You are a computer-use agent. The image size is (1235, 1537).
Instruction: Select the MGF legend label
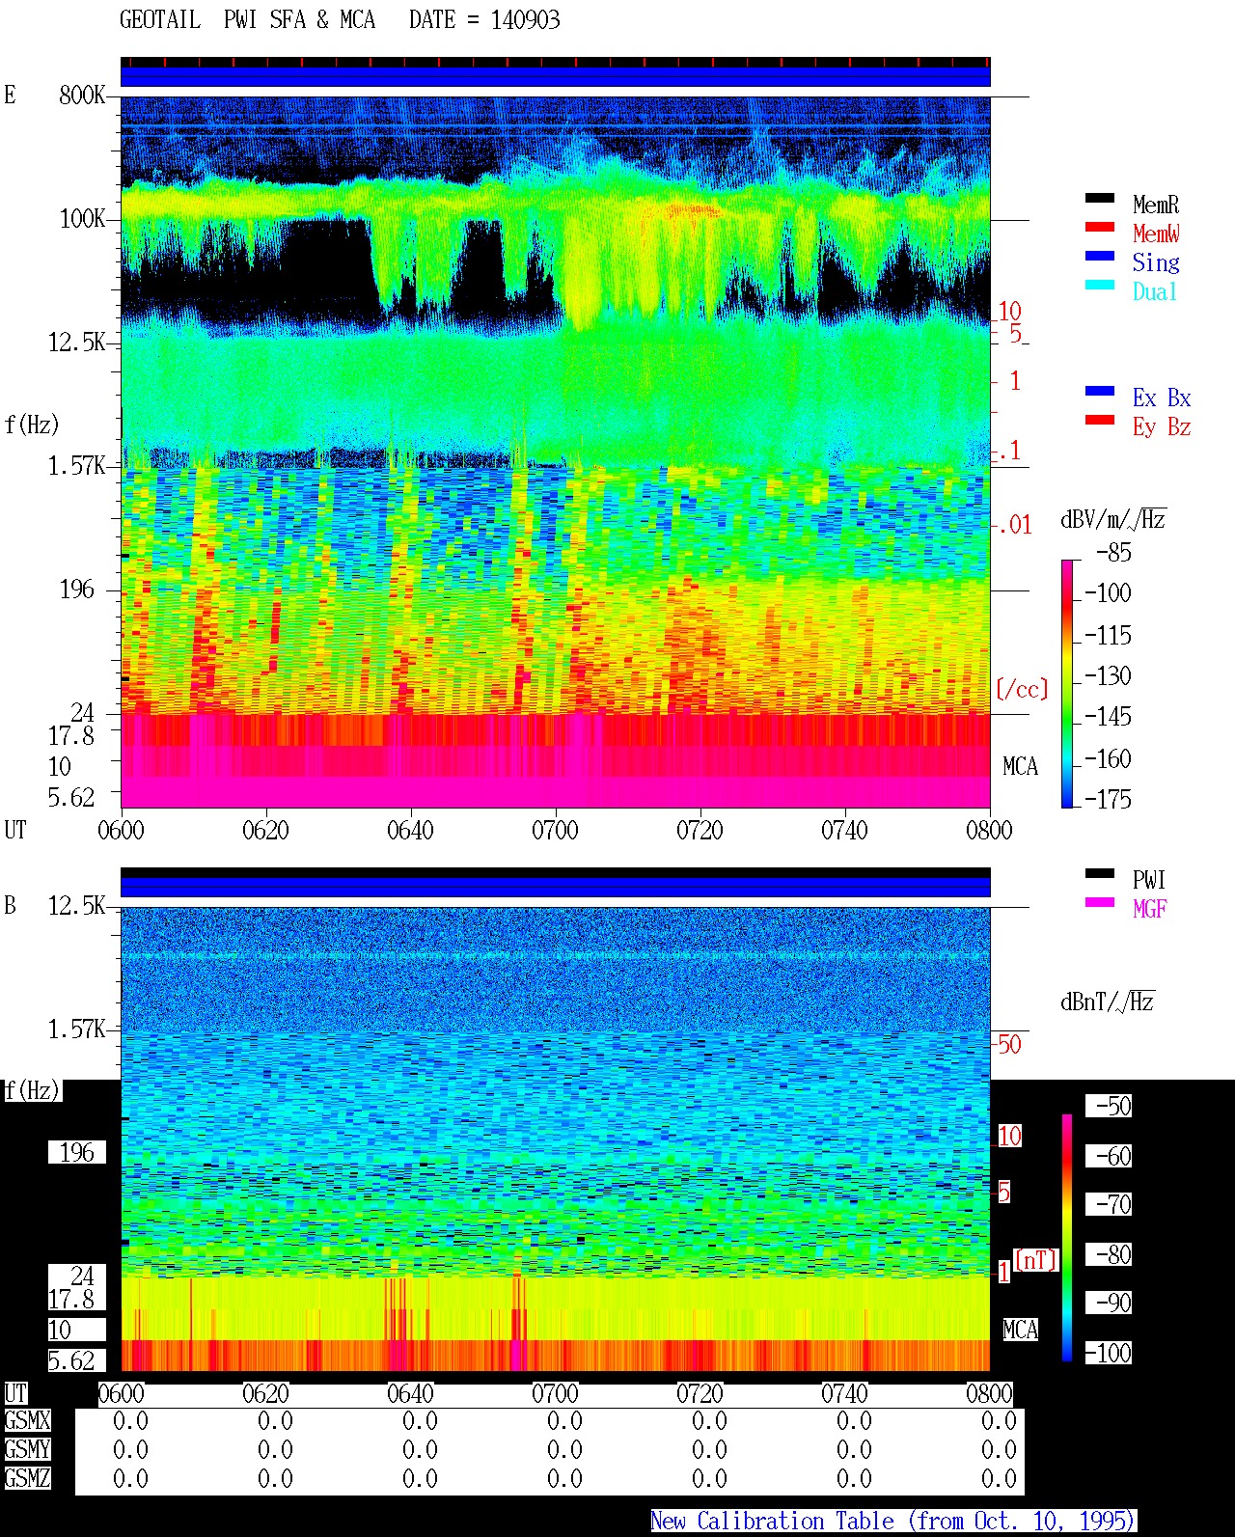pos(1149,909)
